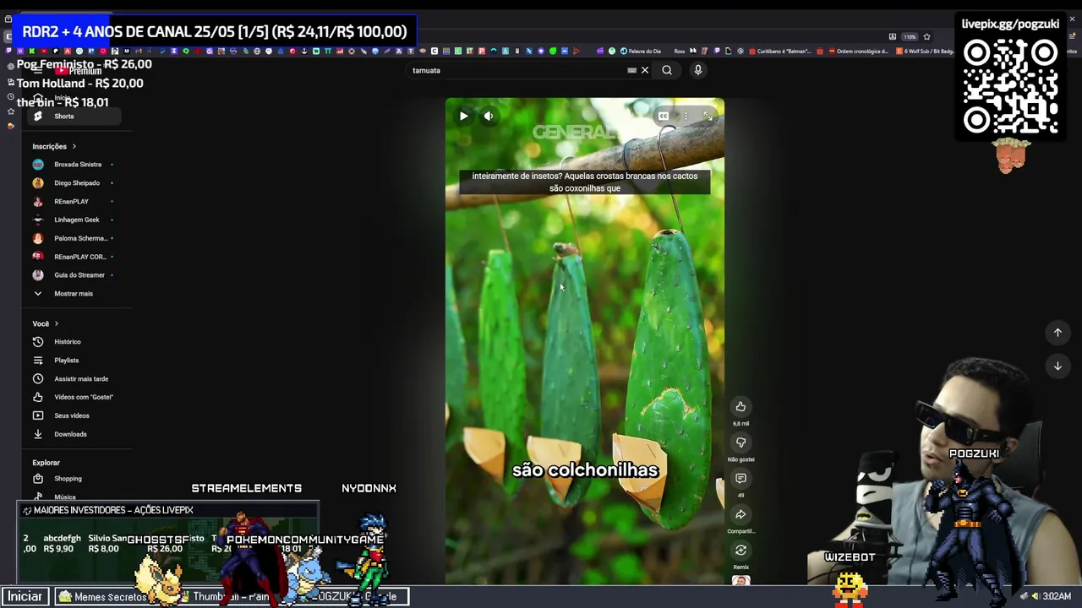Viewport: 1082px width, 608px height.
Task: Remix this Shorts video
Action: (x=740, y=551)
